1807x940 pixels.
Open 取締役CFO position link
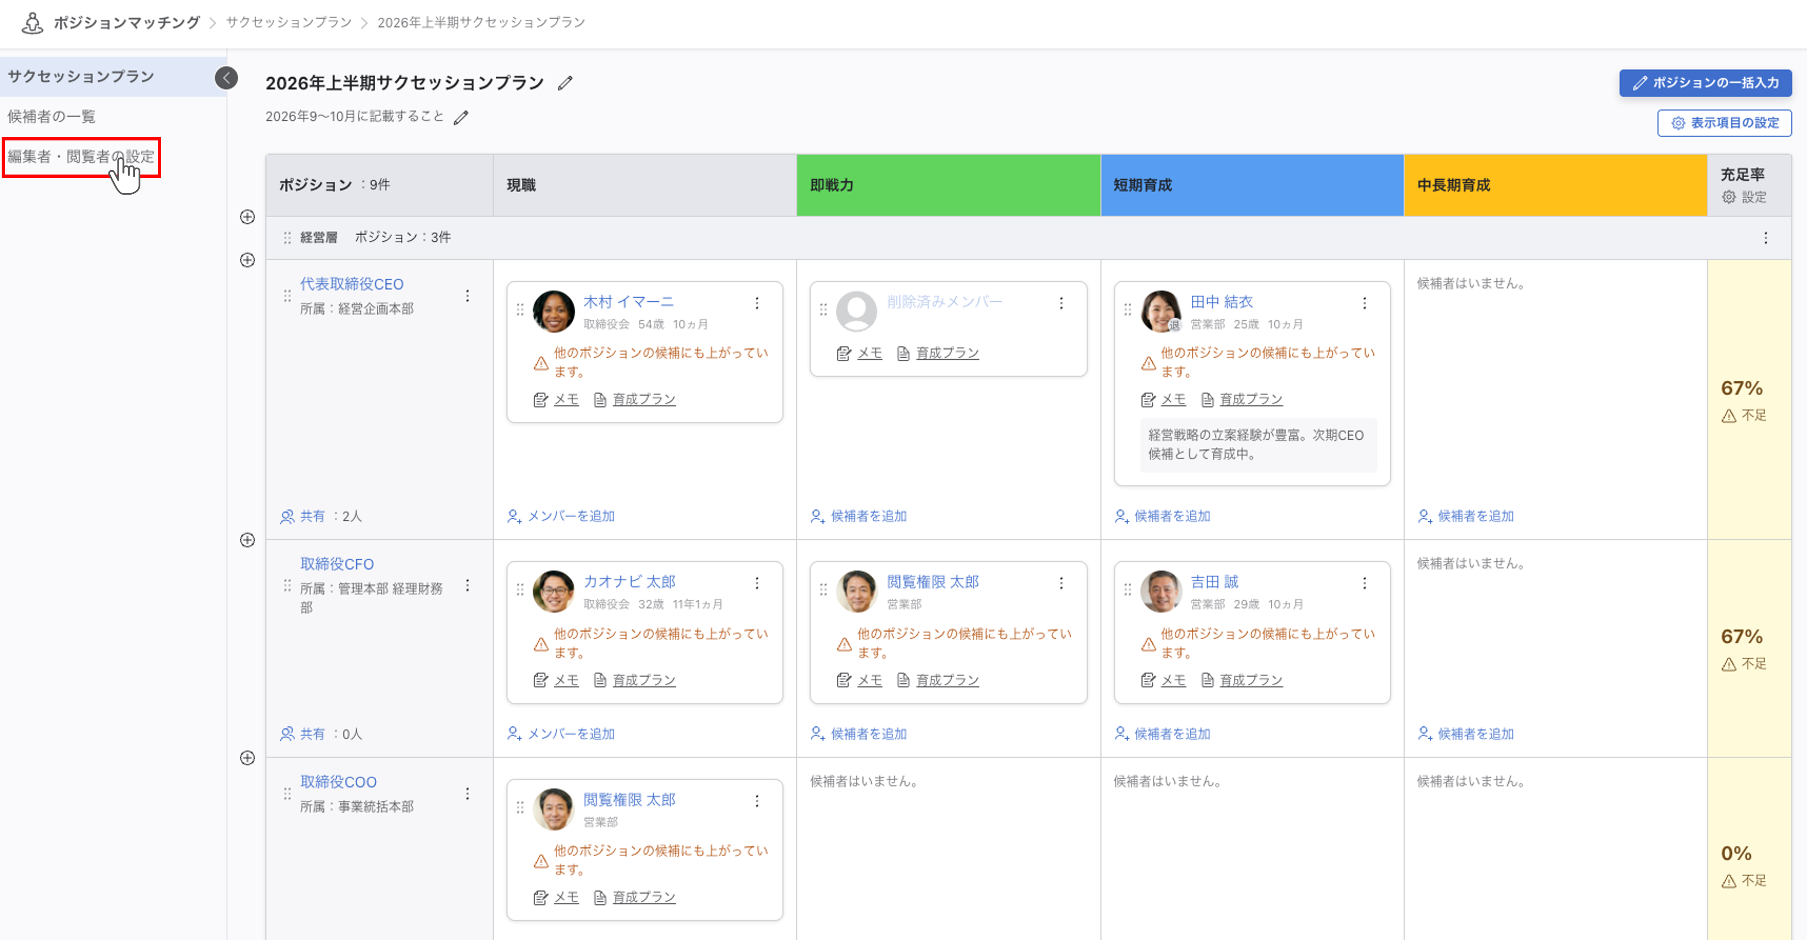[337, 564]
